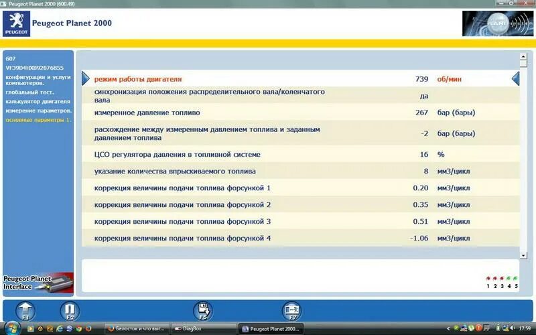Launch Chrome from quick launch
536x335 pixels.
click(x=79, y=329)
